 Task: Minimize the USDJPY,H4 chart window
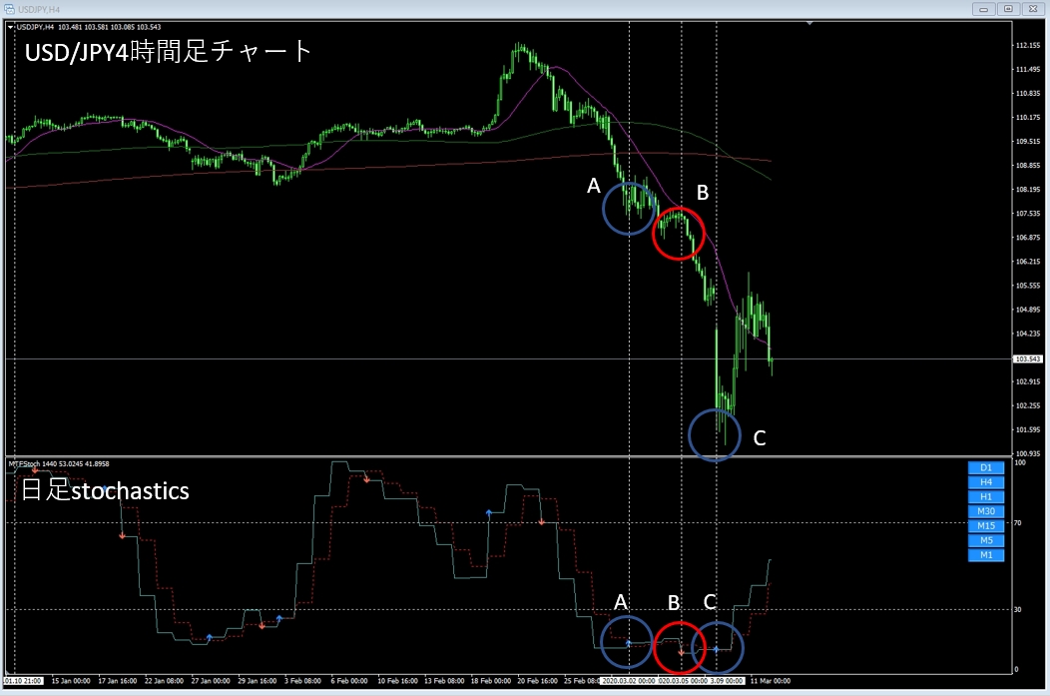(x=984, y=9)
